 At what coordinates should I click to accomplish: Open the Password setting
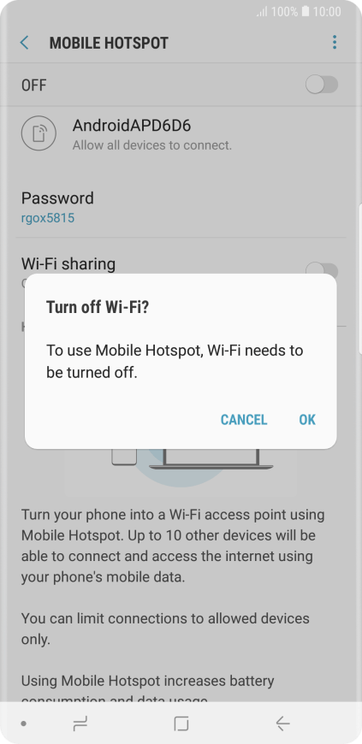point(181,207)
